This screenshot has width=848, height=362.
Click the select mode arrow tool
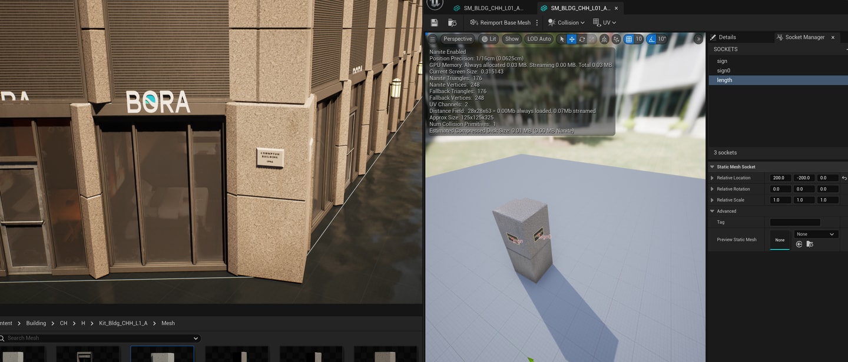pyautogui.click(x=562, y=39)
